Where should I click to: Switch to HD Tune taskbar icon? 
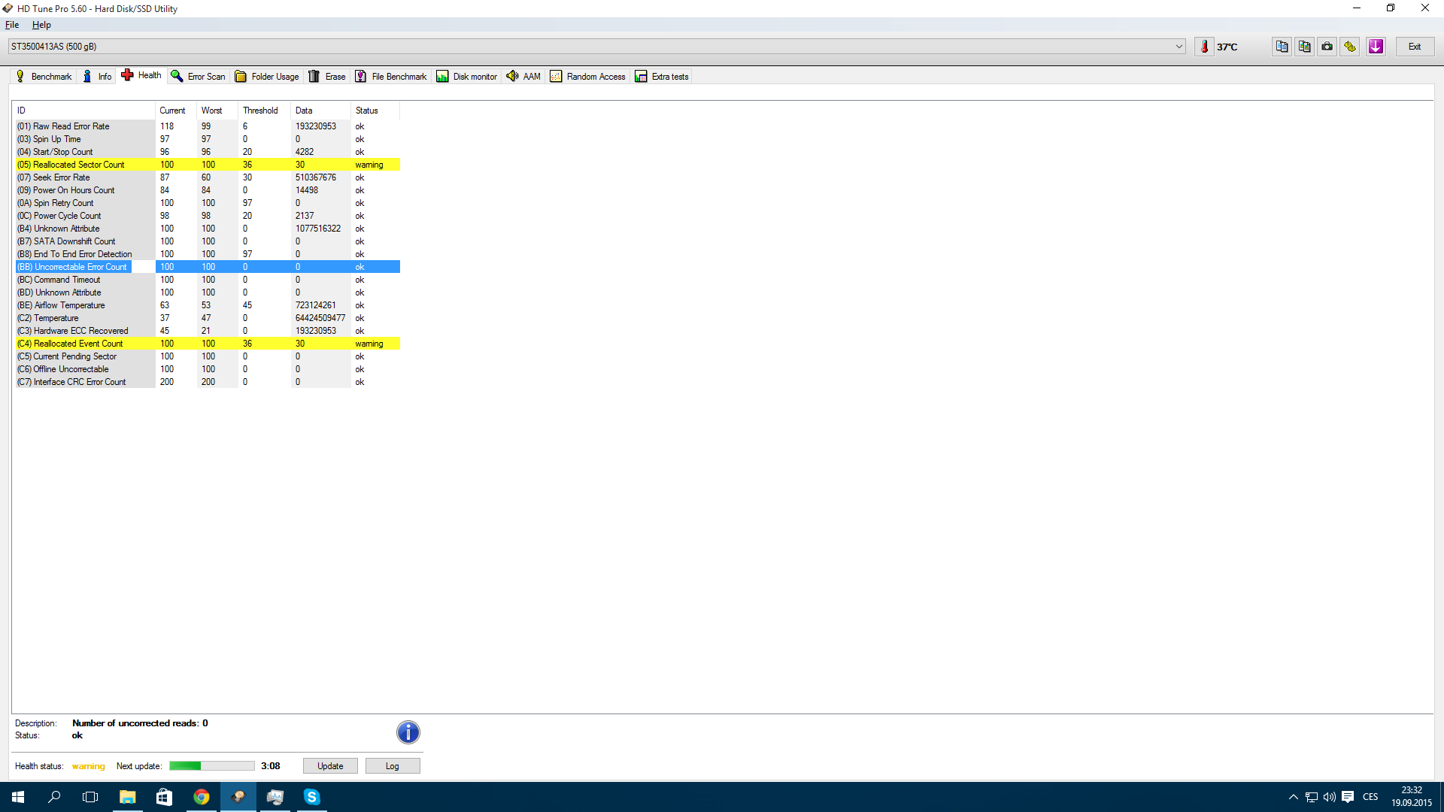pos(238,797)
